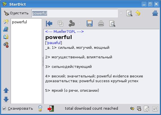Click the copy definition icon
This screenshot has width=161, height=115.
pyautogui.click(x=60, y=24)
